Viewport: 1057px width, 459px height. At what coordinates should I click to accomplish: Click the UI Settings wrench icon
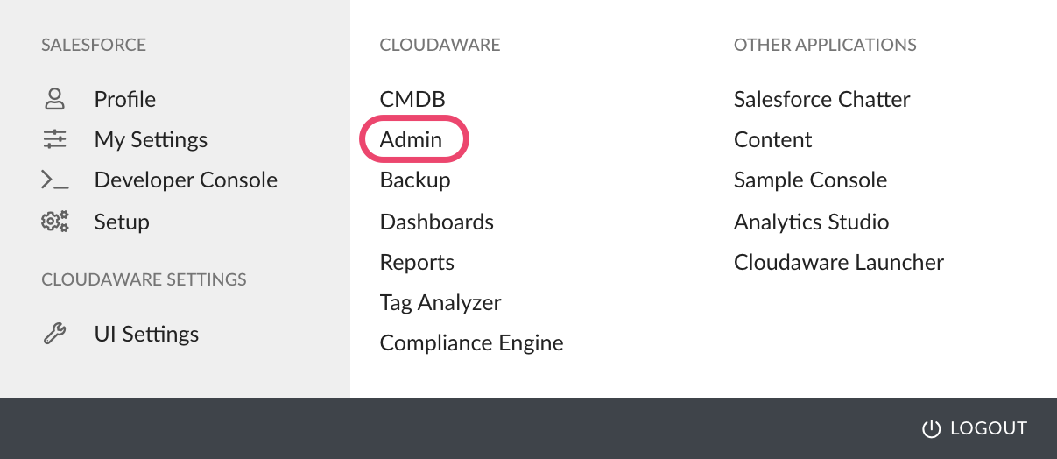(55, 334)
